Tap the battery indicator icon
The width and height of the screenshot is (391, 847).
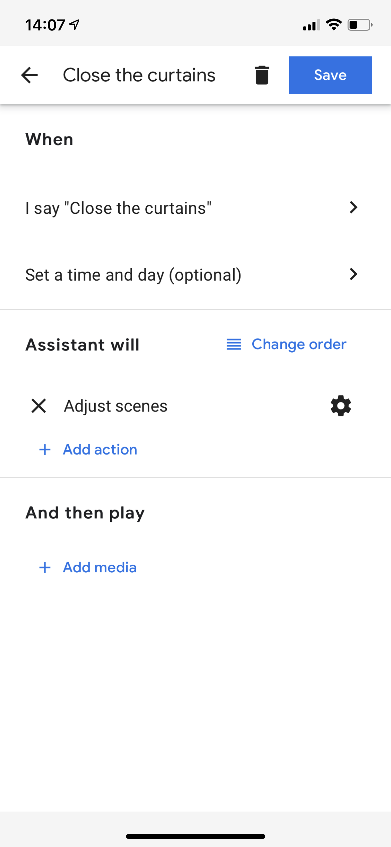click(360, 25)
